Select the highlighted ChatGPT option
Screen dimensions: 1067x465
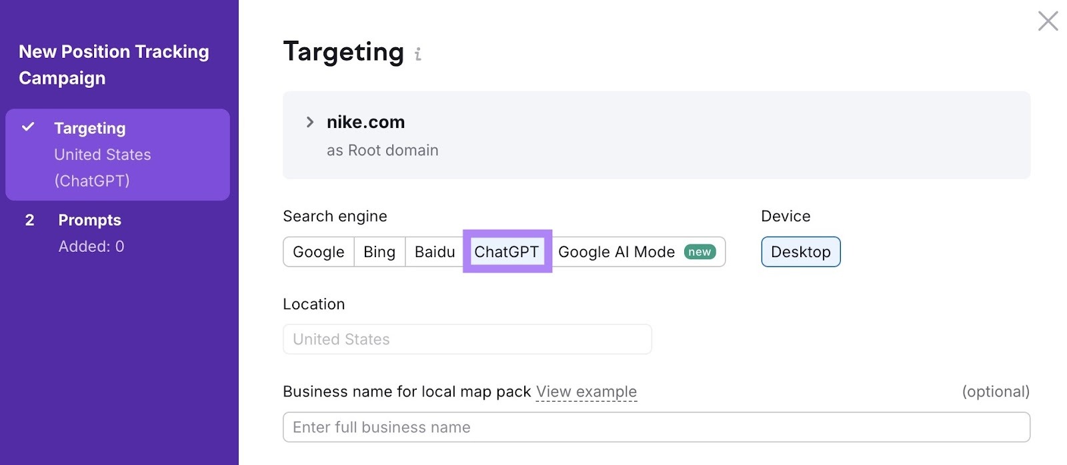click(x=506, y=252)
